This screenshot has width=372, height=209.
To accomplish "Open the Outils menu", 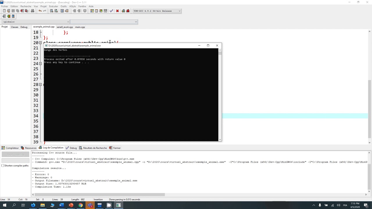I will 64,6.
